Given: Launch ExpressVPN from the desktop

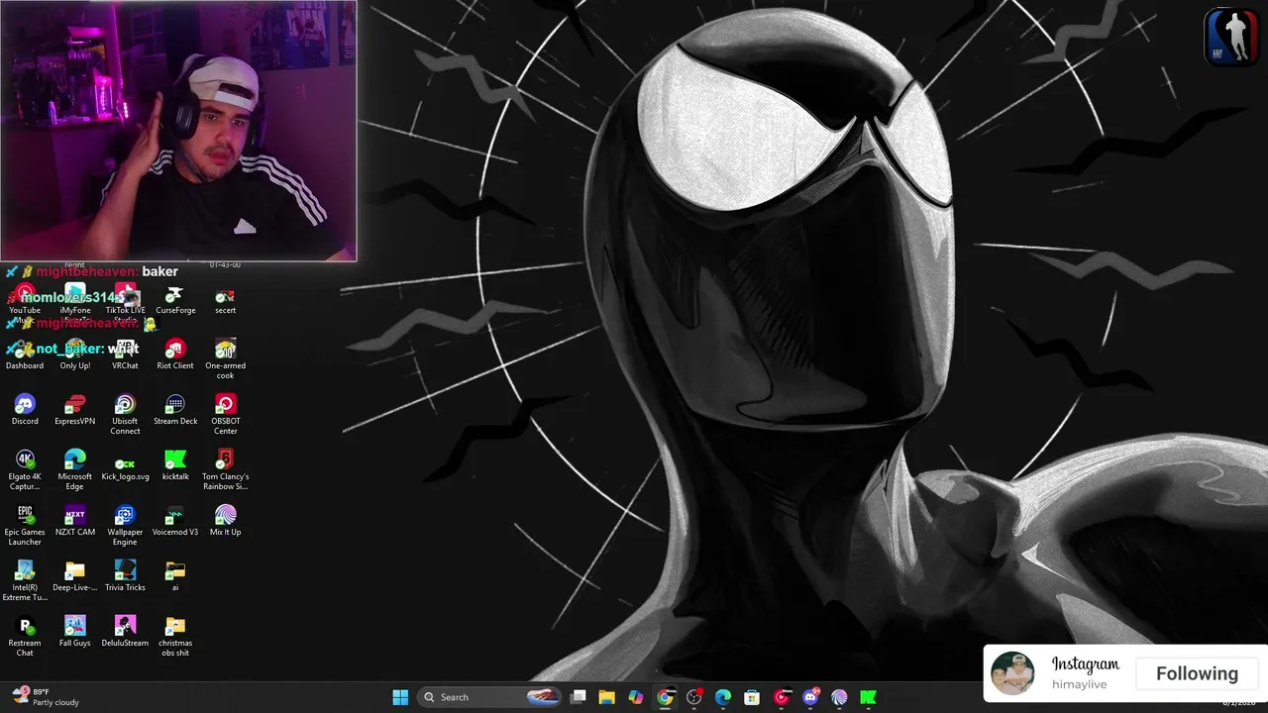Looking at the screenshot, I should coord(75,409).
